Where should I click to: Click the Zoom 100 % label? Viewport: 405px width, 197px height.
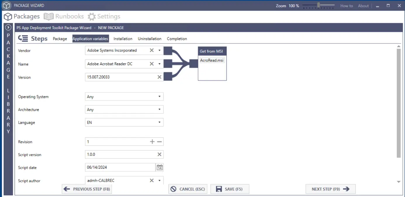(288, 6)
